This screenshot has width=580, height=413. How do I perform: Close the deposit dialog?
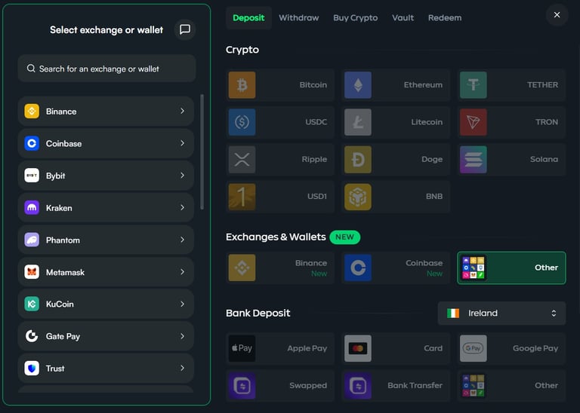point(557,15)
